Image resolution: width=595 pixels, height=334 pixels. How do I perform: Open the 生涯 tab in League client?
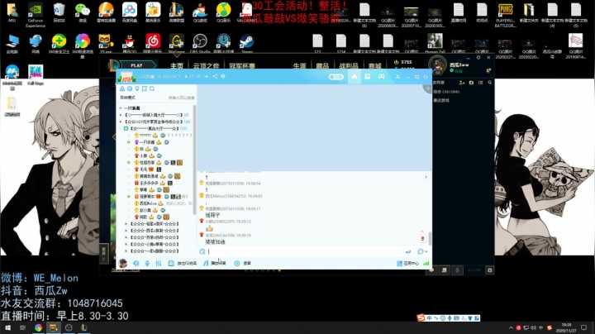pyautogui.click(x=299, y=65)
